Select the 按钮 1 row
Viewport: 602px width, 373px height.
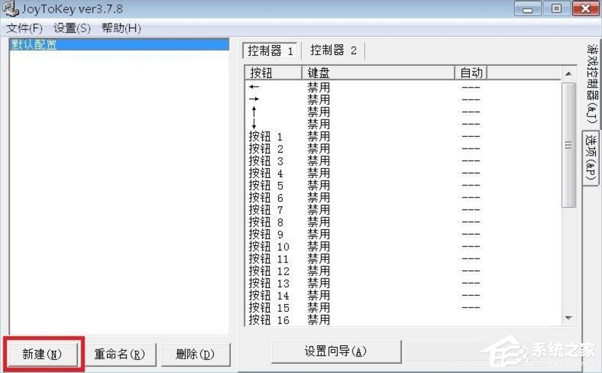point(403,136)
